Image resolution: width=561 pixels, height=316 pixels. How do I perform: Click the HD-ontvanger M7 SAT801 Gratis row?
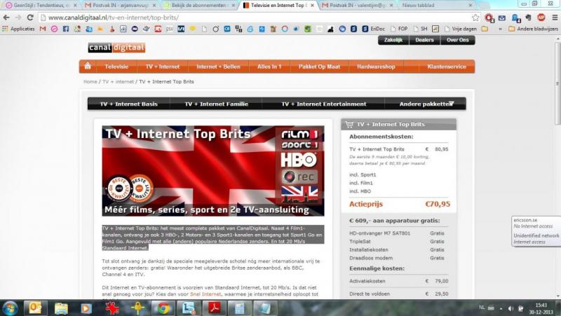(397, 233)
